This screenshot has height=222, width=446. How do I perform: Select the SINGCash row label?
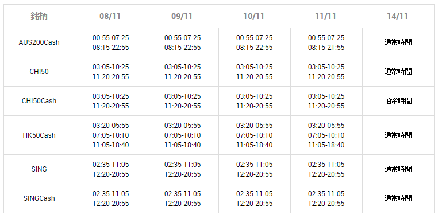click(39, 198)
